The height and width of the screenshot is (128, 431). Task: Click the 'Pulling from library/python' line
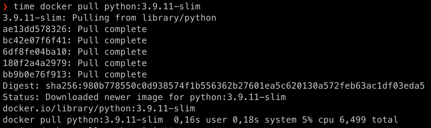pyautogui.click(x=109, y=18)
